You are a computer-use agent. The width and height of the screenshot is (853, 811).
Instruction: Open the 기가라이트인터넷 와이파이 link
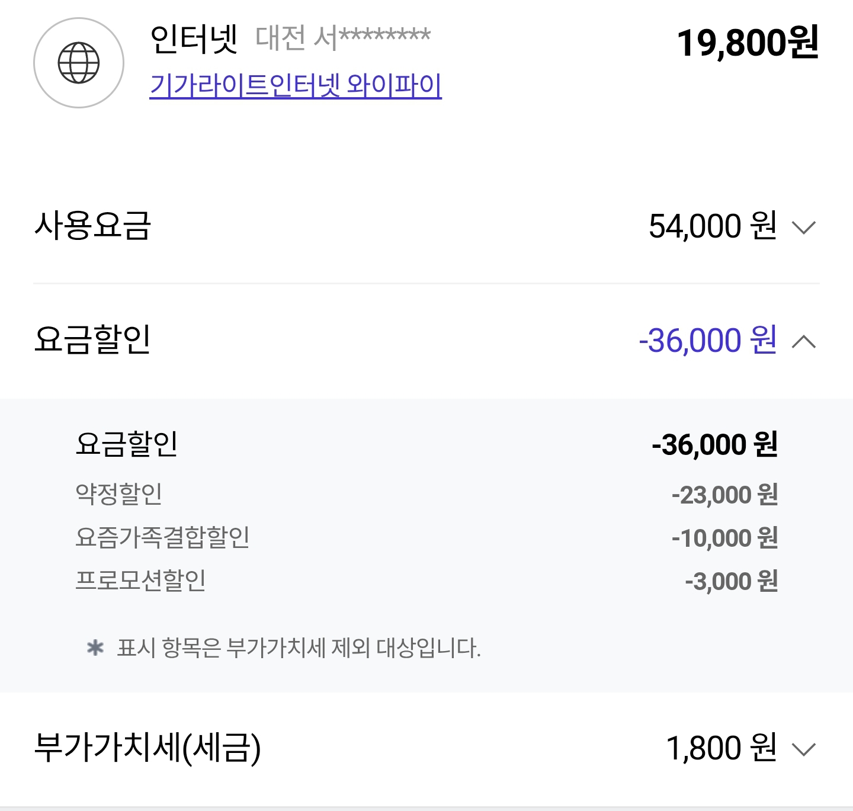tap(296, 85)
